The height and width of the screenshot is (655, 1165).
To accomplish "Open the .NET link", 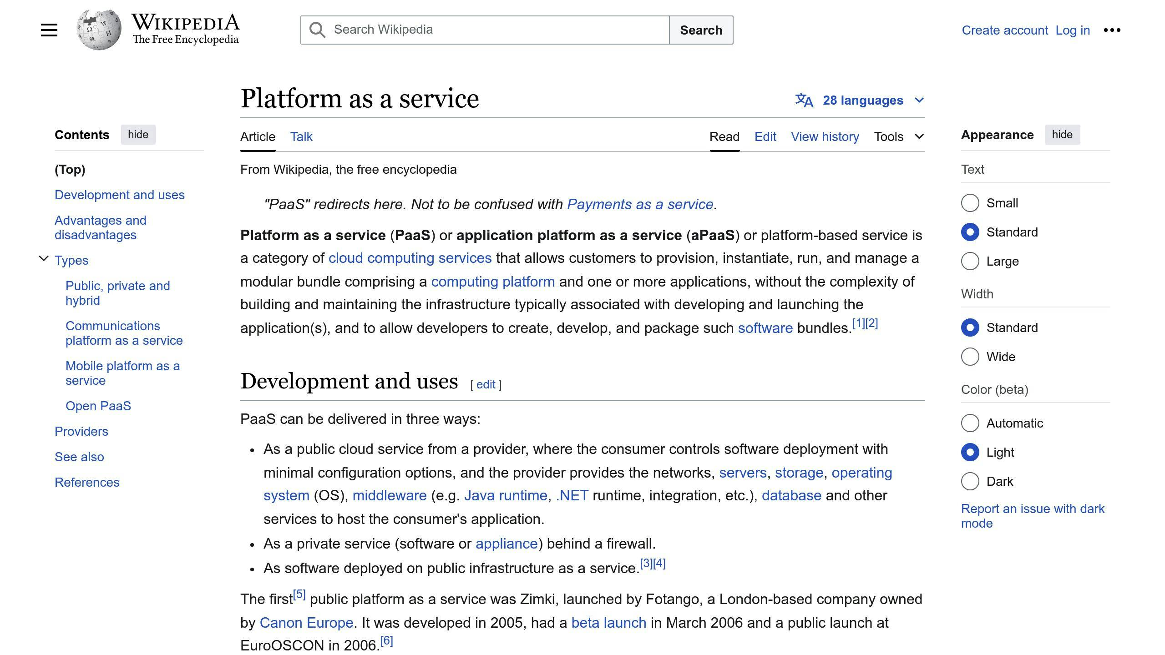I will (572, 495).
